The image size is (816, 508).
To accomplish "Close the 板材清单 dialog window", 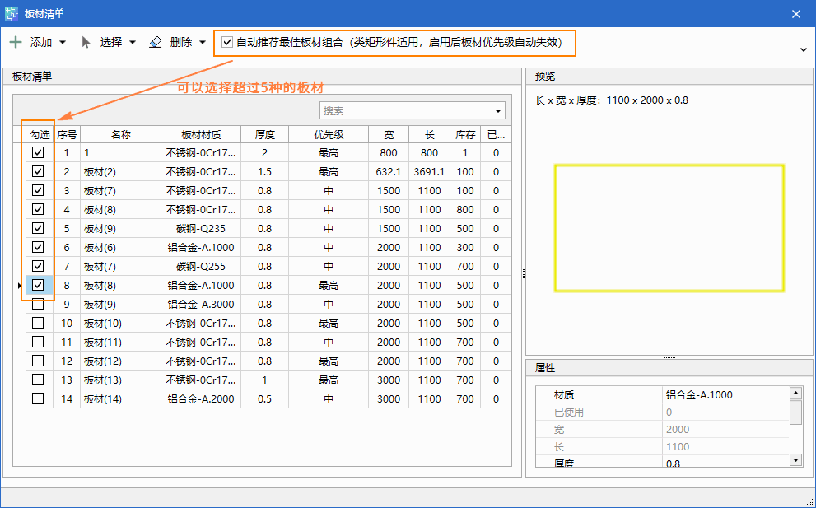I will [795, 13].
